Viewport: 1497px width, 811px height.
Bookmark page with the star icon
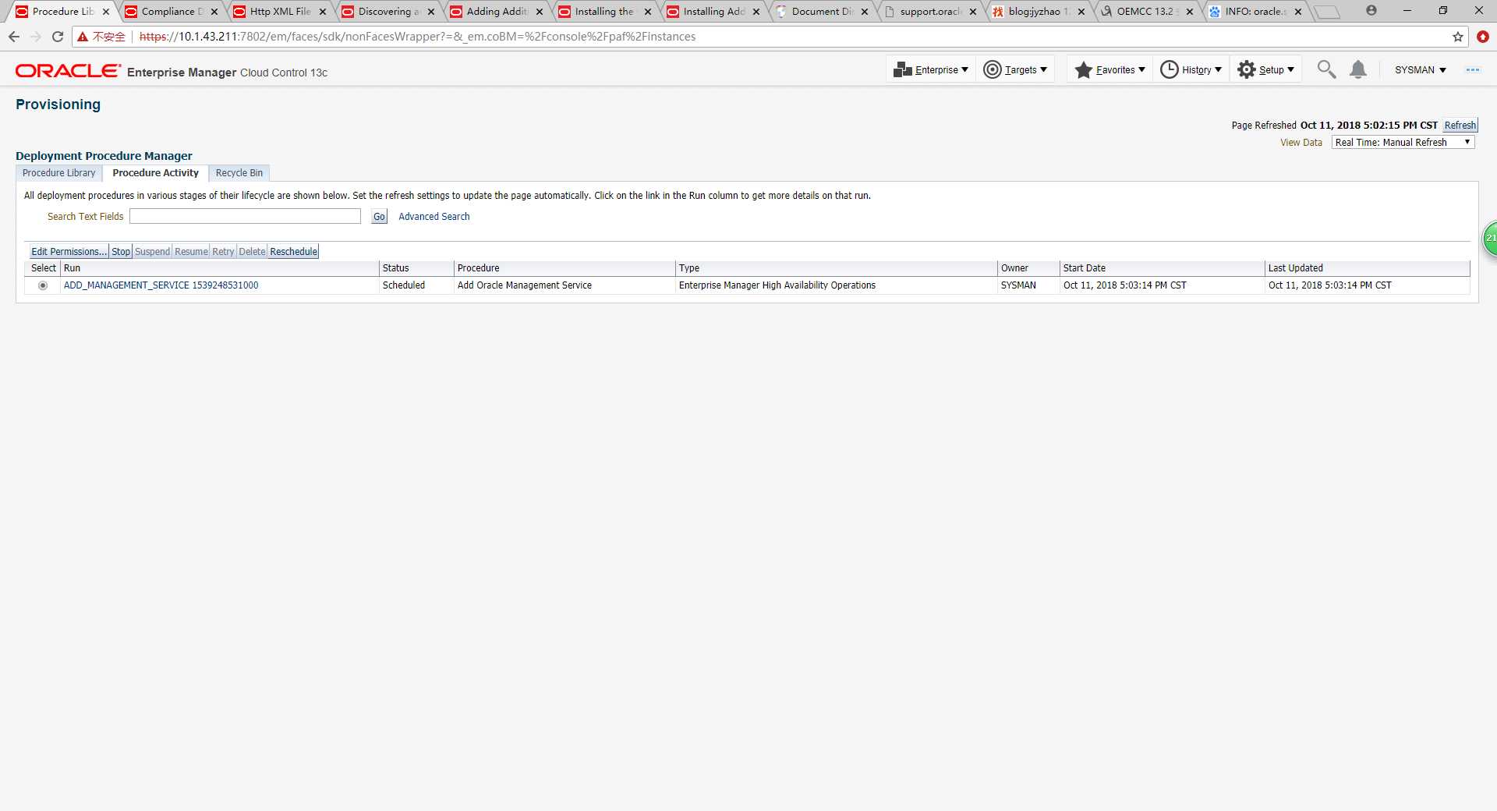1458,37
